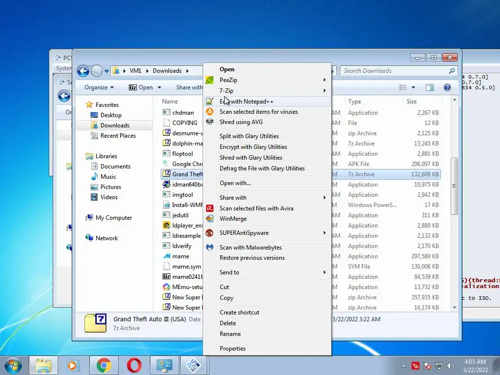
Task: Open File Explorer taskbar icon
Action: coord(43,365)
